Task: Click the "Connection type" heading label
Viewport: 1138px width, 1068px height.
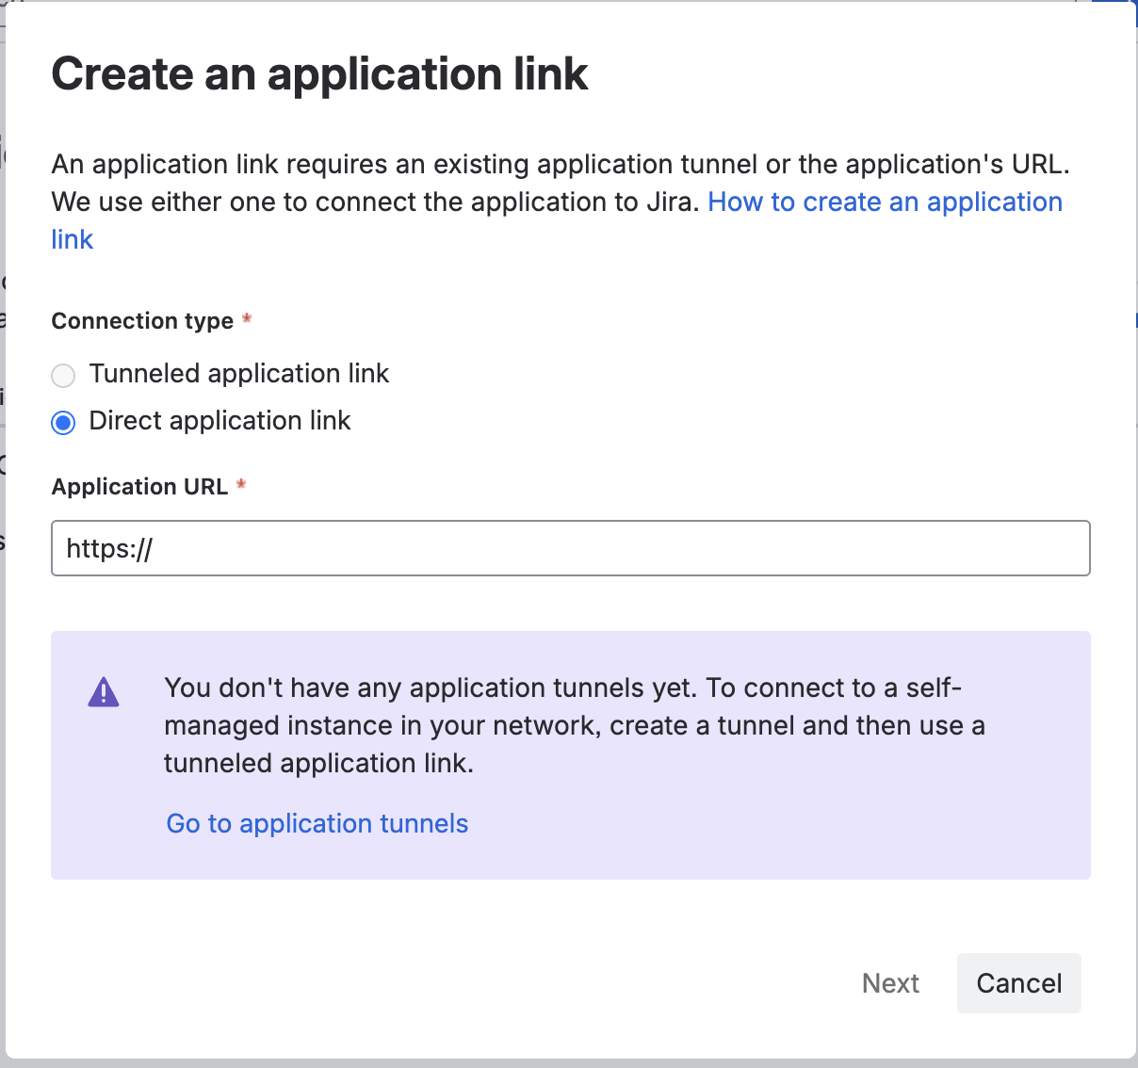Action: click(x=142, y=321)
